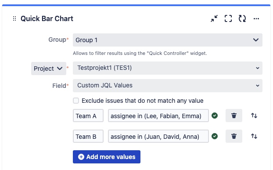Collapse the Quick Bar Chart widget

click(214, 18)
